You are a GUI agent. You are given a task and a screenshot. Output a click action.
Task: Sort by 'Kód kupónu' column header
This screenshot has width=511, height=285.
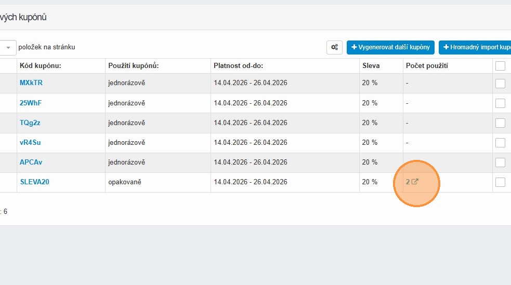[41, 66]
